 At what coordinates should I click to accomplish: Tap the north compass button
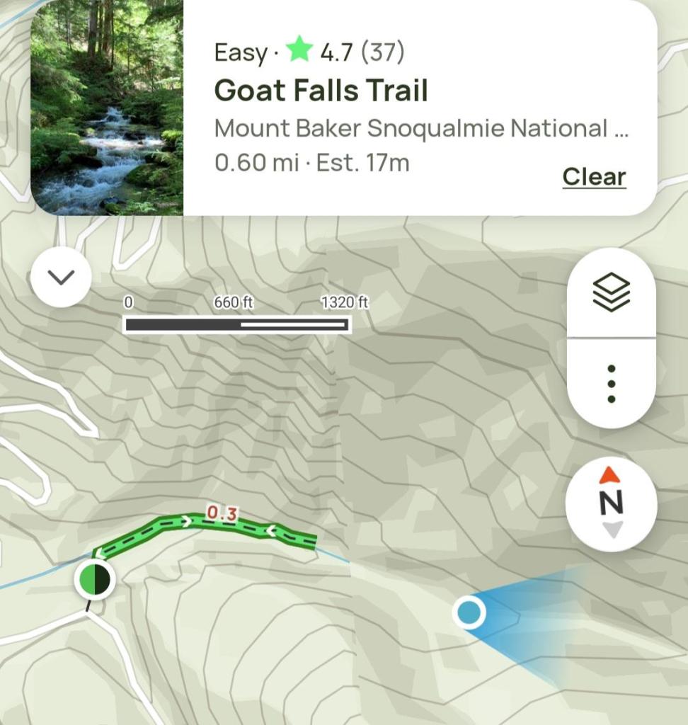(612, 503)
